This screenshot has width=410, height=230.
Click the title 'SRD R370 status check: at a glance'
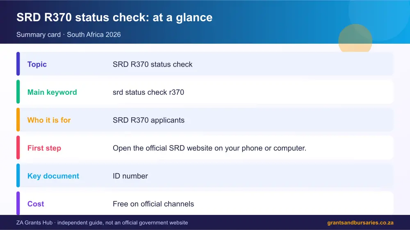point(114,18)
